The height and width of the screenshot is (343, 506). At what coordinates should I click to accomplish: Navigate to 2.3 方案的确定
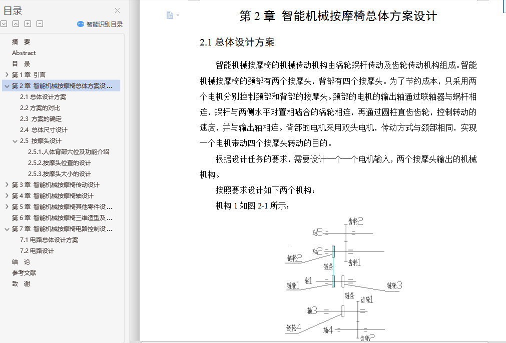[41, 118]
